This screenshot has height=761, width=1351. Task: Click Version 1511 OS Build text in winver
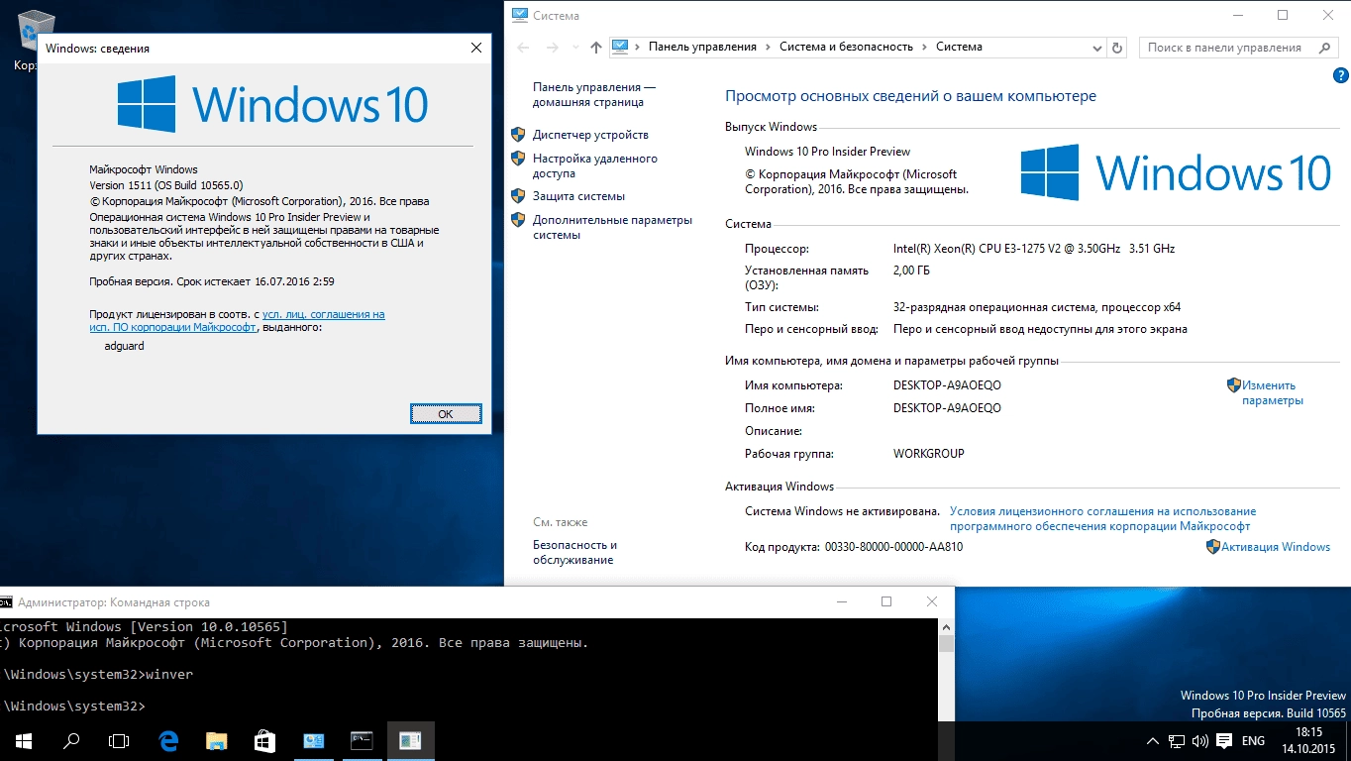click(166, 185)
